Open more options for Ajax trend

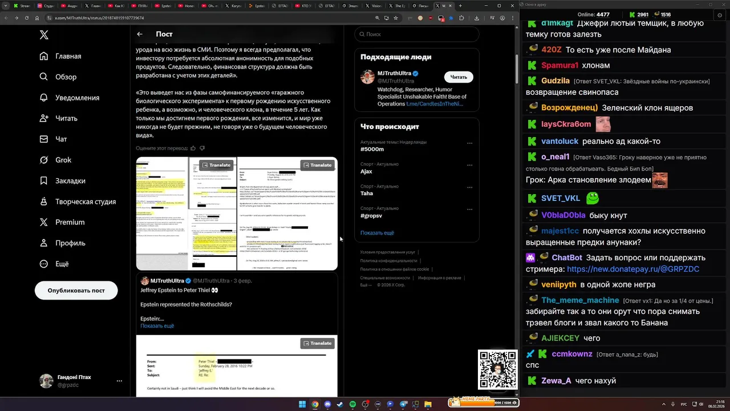click(470, 166)
